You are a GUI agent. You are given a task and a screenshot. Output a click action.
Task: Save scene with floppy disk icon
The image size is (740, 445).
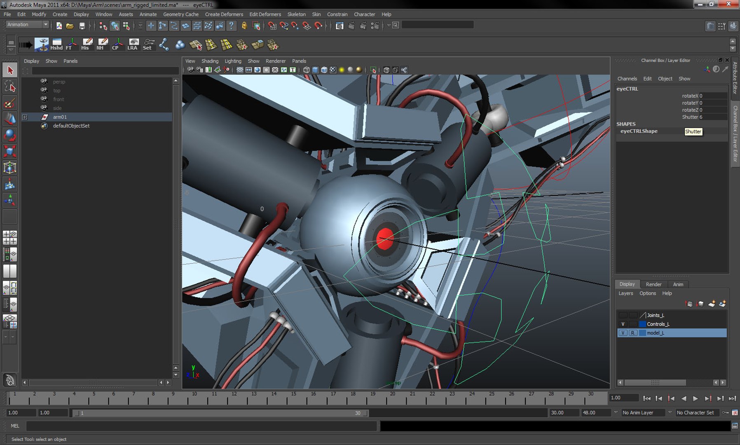pos(82,26)
